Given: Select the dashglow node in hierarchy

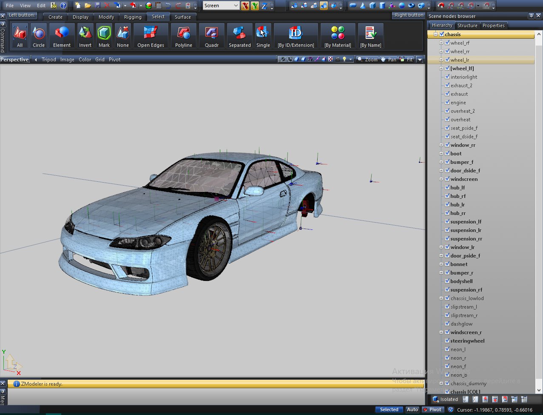Looking at the screenshot, I should click(461, 324).
